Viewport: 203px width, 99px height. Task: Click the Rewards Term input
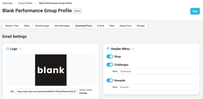tap(157, 87)
